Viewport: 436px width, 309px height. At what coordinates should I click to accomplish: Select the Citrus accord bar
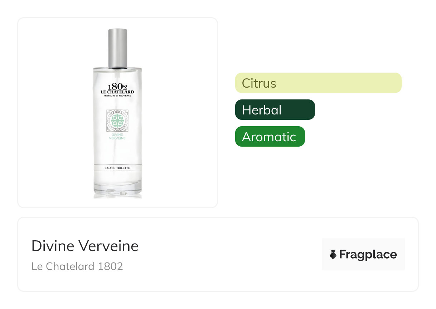coord(318,83)
